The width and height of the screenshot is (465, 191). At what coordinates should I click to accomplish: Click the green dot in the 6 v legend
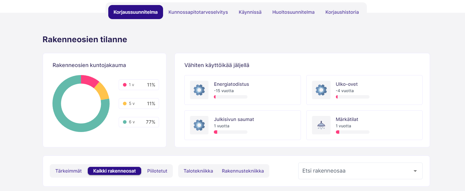click(125, 122)
